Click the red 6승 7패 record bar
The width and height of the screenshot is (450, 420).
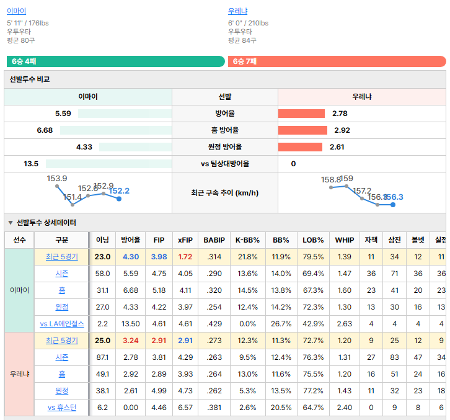point(337,61)
